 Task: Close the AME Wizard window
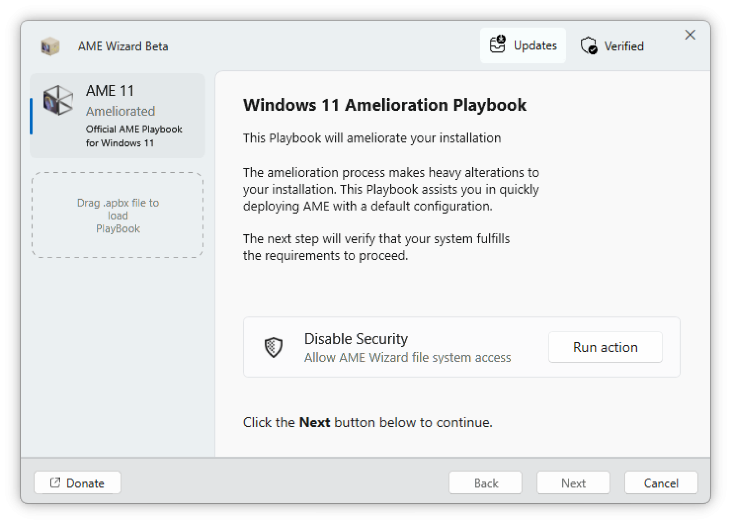click(690, 35)
